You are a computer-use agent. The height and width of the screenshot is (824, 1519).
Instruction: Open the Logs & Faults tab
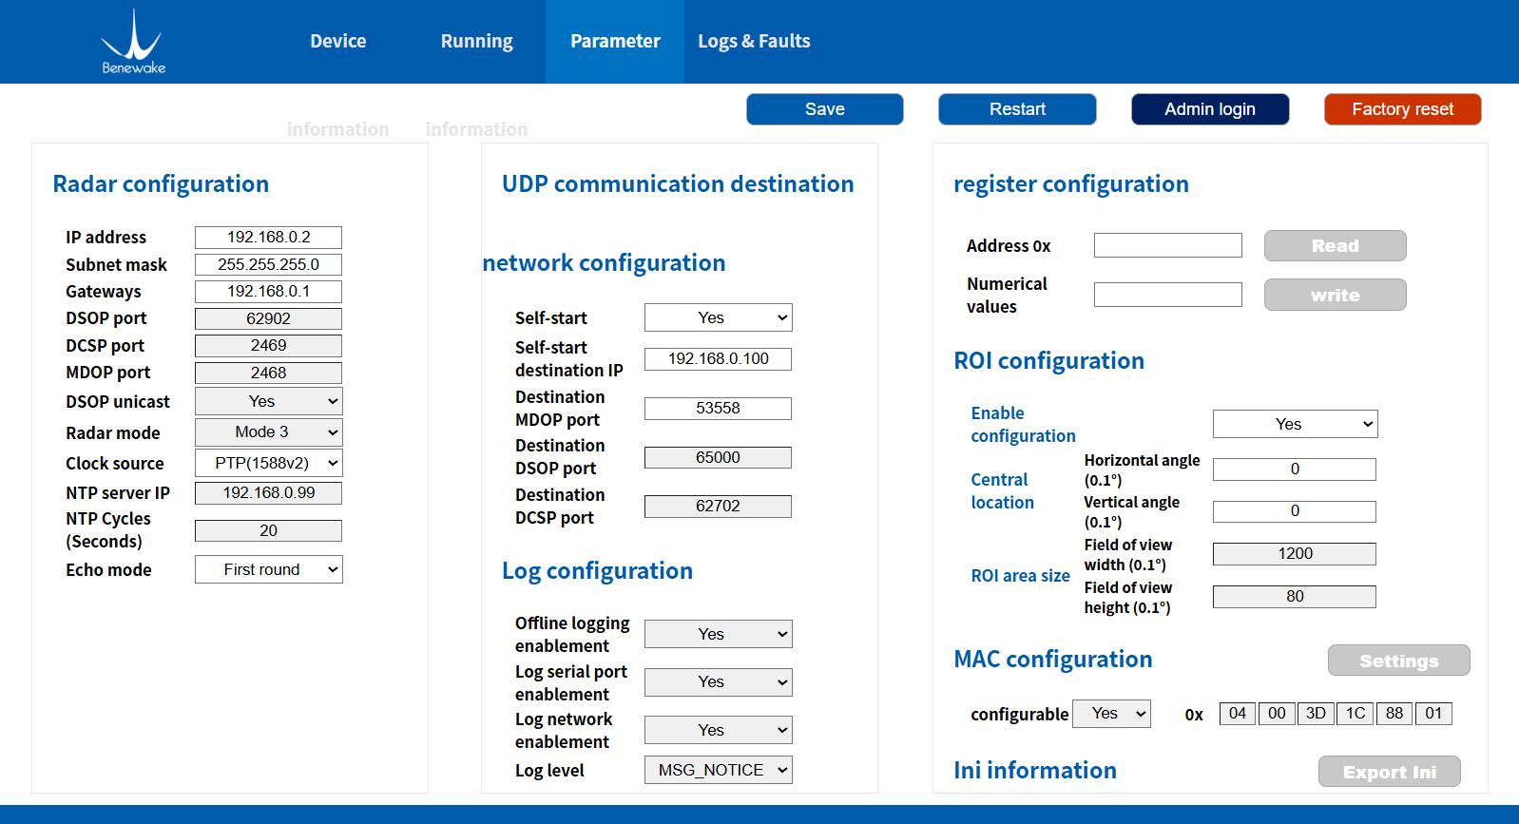click(x=754, y=41)
